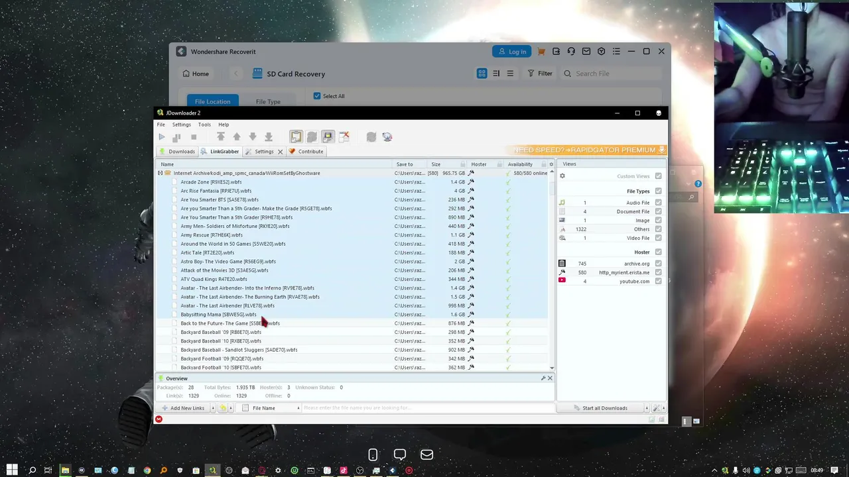Open Overview panel wrench settings icon
Screen dimensions: 849x477
(x=543, y=378)
